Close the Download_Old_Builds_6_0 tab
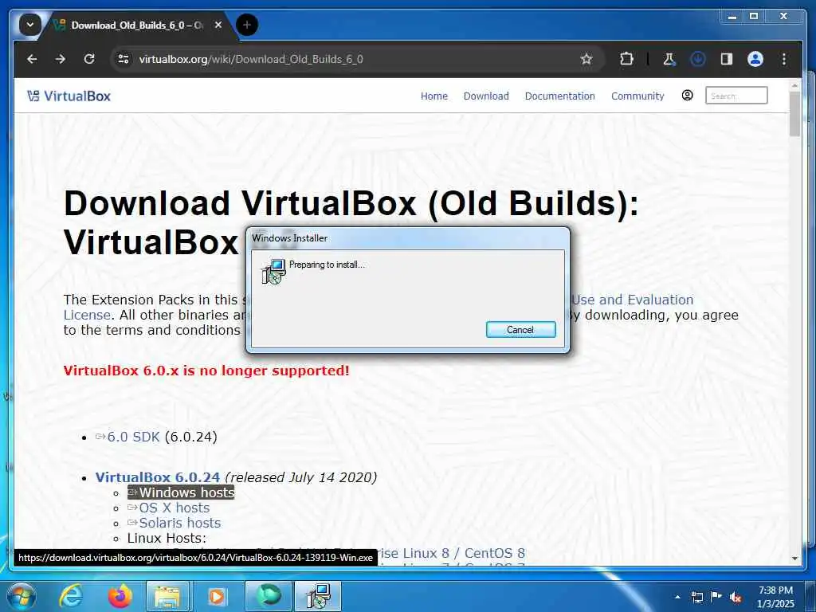The width and height of the screenshot is (816, 612). pos(218,25)
